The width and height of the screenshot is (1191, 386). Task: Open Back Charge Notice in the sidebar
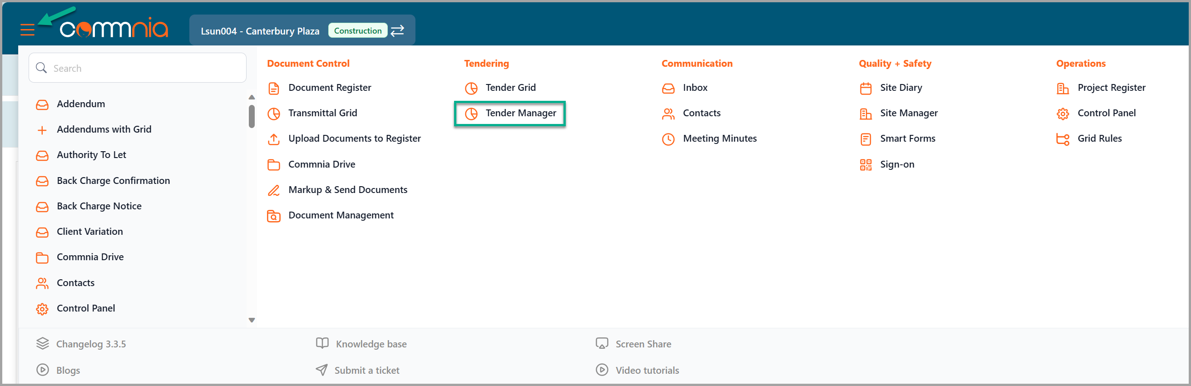(x=99, y=206)
